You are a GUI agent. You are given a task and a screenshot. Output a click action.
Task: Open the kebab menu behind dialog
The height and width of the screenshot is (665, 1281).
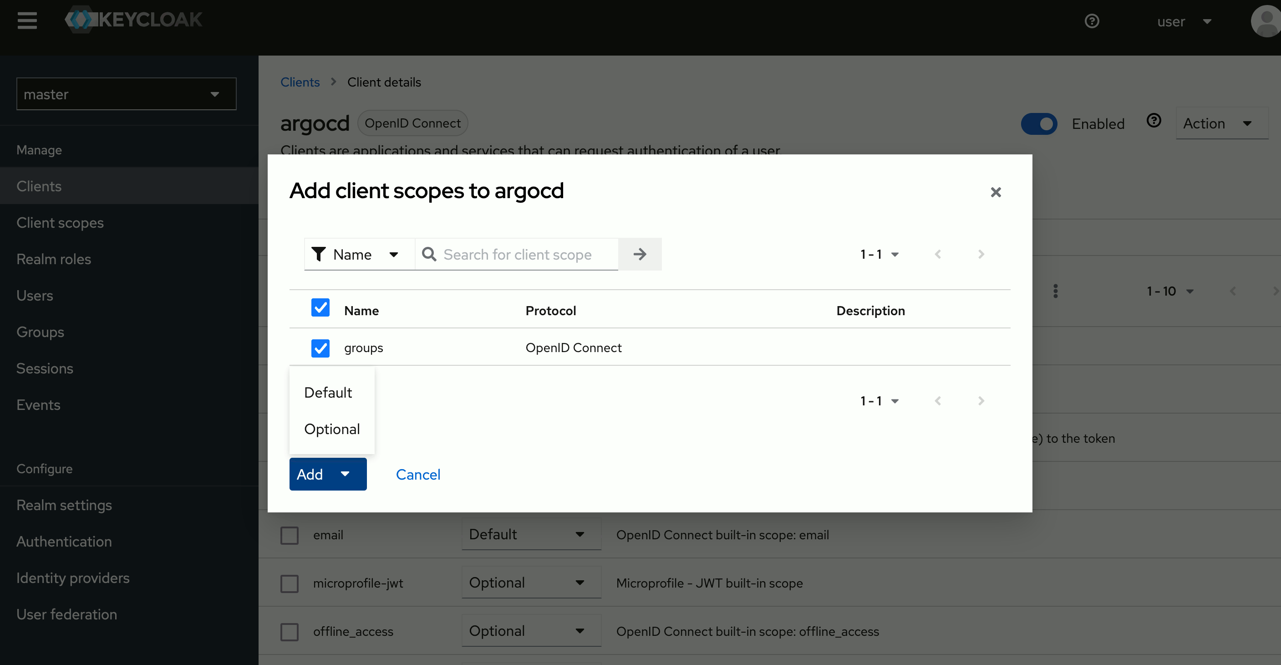(x=1055, y=291)
